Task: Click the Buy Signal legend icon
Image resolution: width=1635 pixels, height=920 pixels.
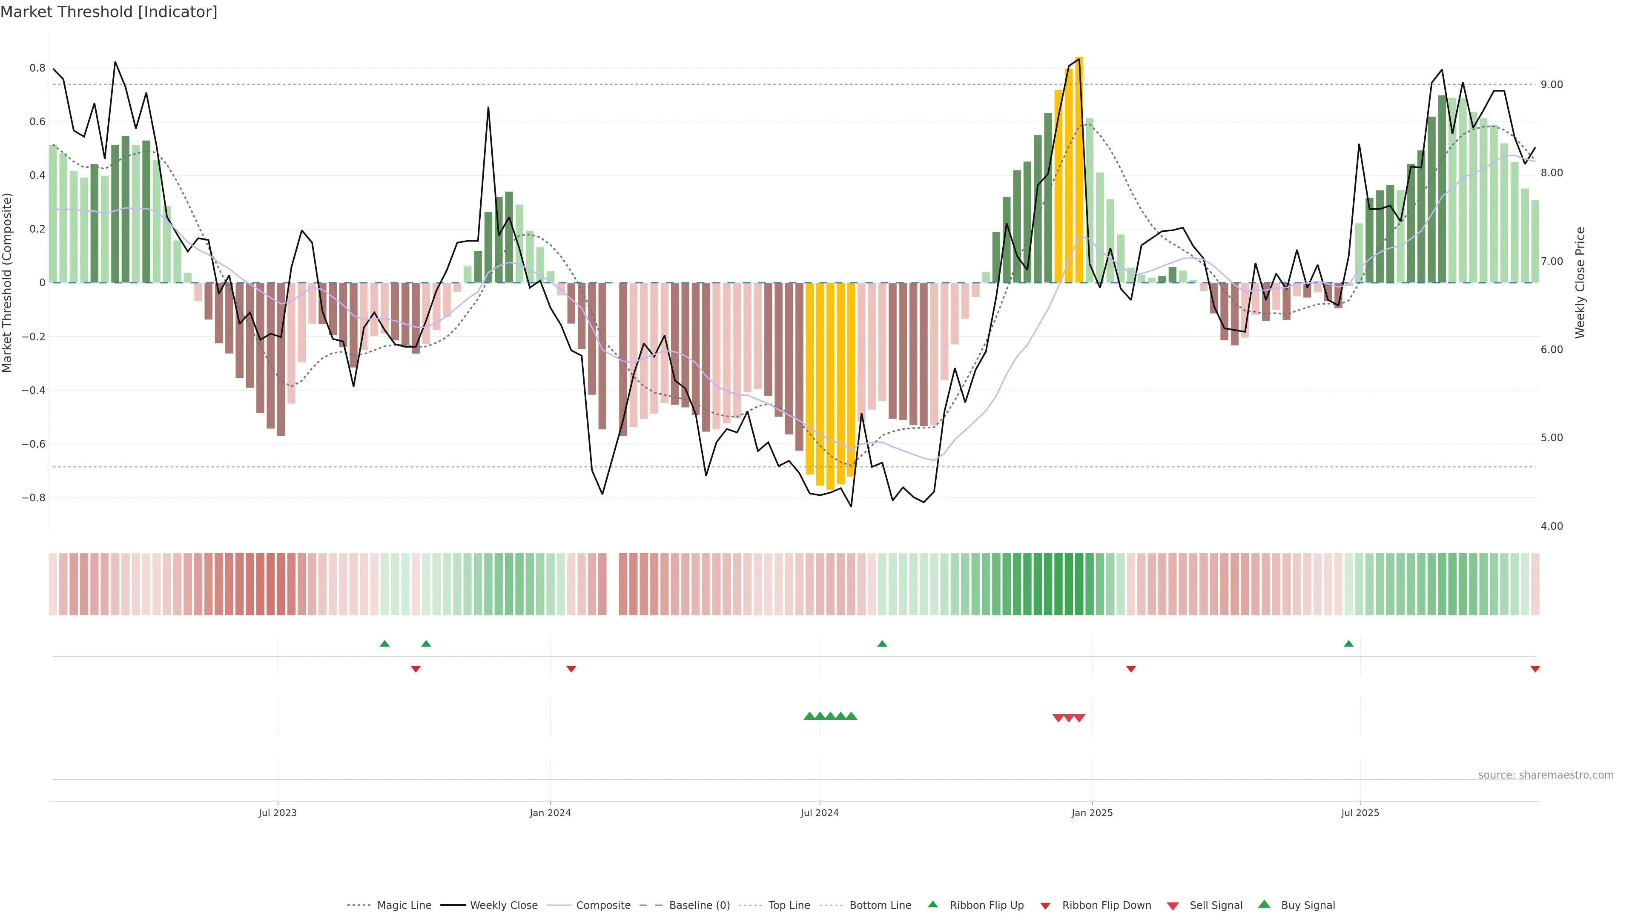Action: click(x=1264, y=904)
